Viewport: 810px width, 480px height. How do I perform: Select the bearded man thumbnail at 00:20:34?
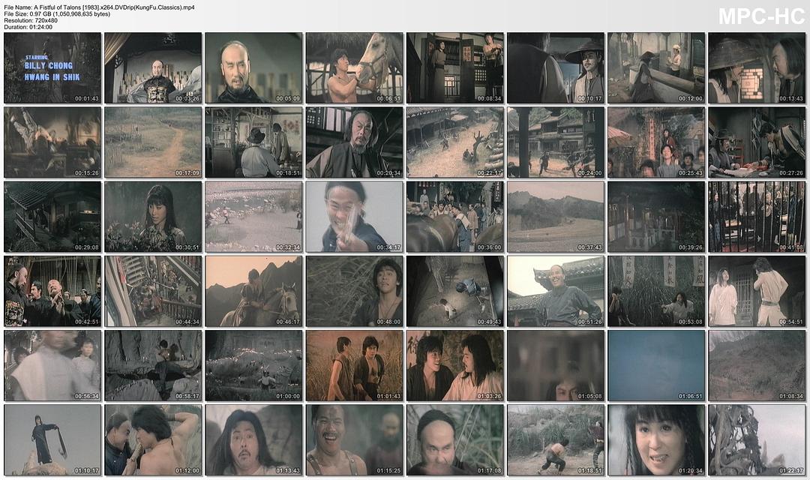[354, 142]
